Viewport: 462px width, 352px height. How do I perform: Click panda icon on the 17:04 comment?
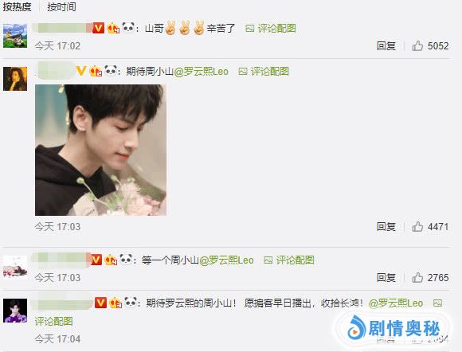(131, 302)
